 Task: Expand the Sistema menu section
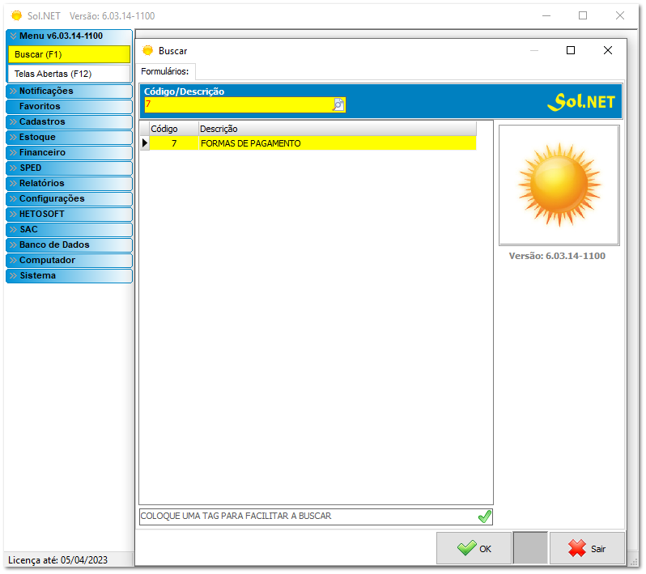(70, 275)
